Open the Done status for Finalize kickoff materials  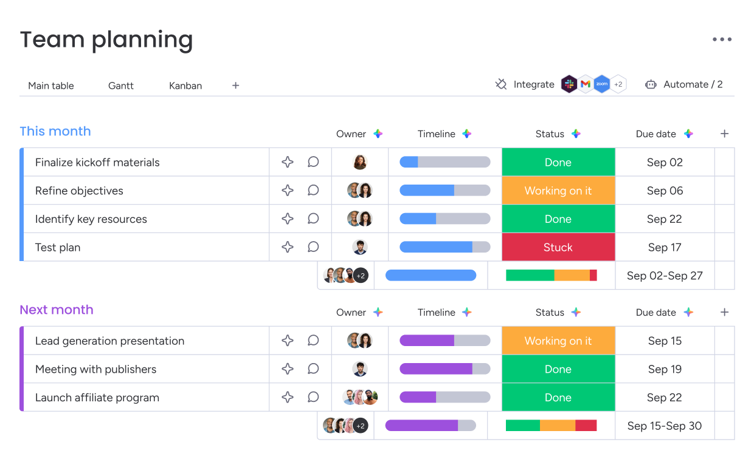[x=558, y=162]
